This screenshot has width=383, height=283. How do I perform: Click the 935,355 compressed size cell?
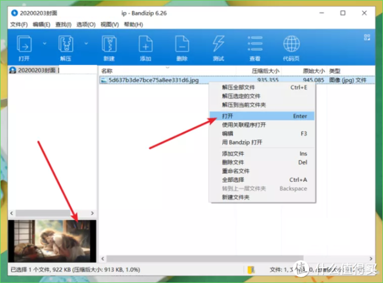pos(268,80)
